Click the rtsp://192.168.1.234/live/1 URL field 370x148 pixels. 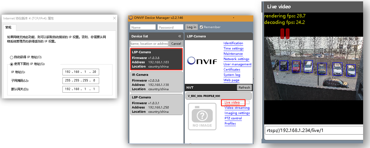pos(314,130)
